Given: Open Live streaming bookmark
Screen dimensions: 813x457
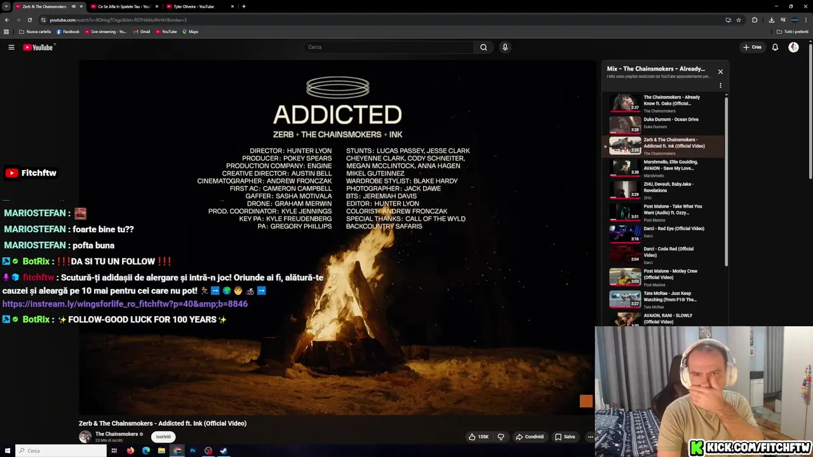Looking at the screenshot, I should [x=105, y=32].
